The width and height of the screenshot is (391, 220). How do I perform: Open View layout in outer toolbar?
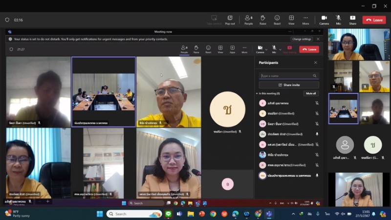(x=291, y=20)
